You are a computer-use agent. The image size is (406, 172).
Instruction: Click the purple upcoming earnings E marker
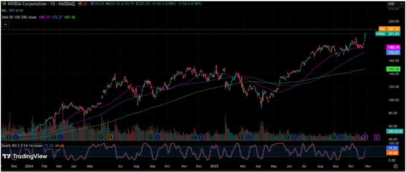(377, 137)
